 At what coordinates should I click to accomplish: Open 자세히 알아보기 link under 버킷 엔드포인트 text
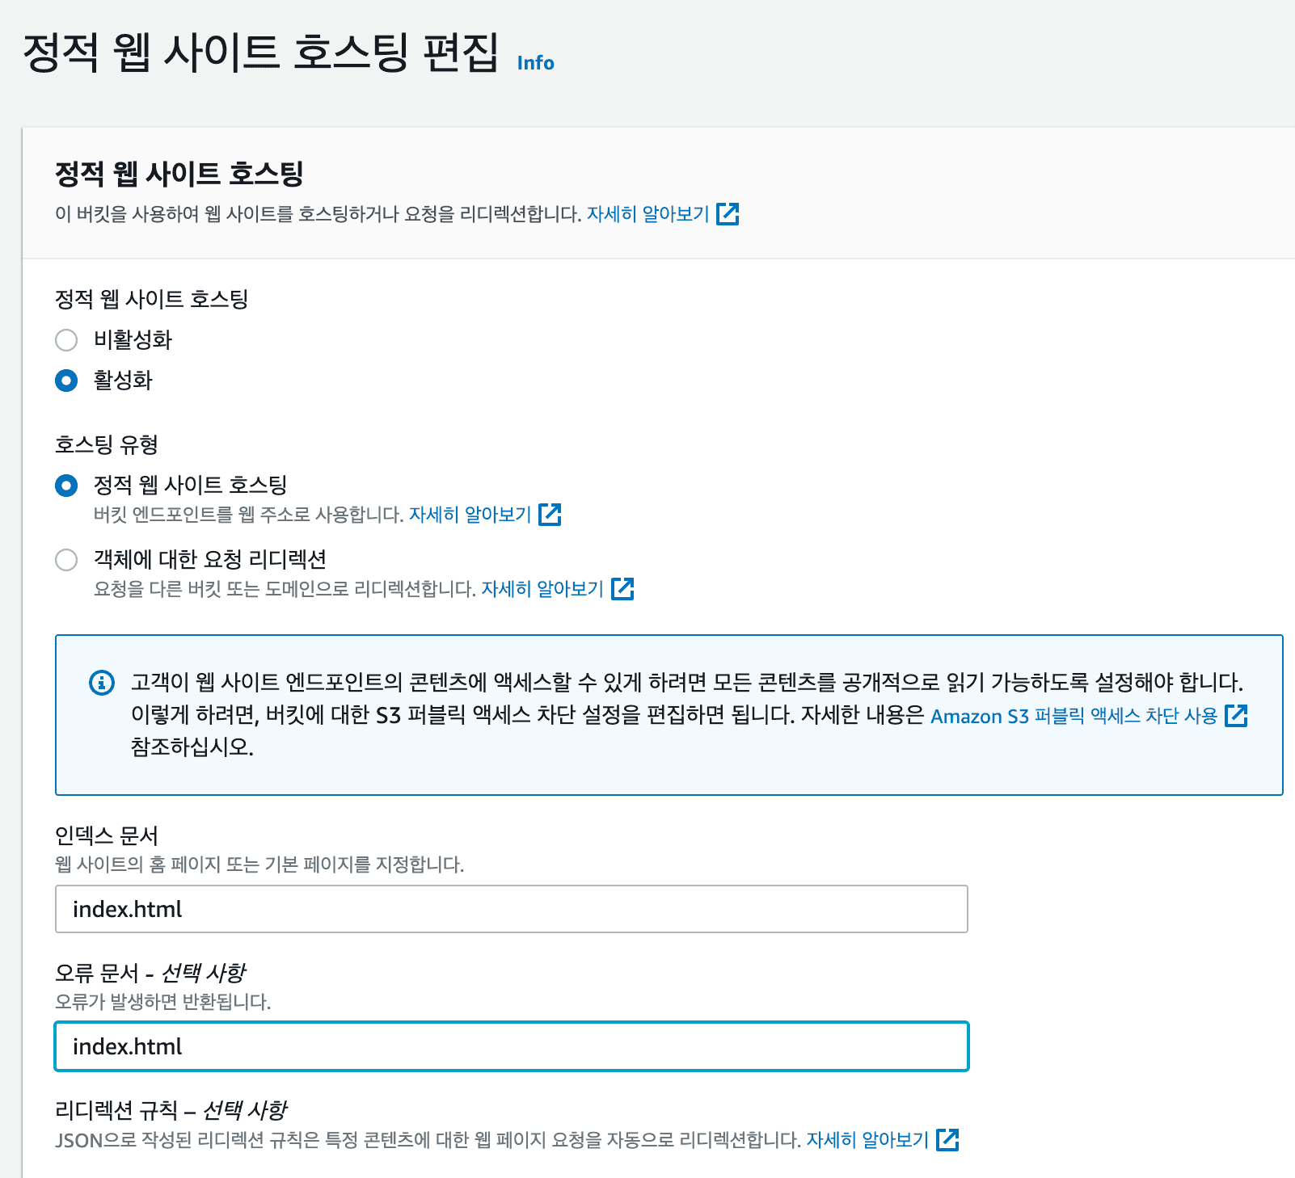pyautogui.click(x=470, y=515)
